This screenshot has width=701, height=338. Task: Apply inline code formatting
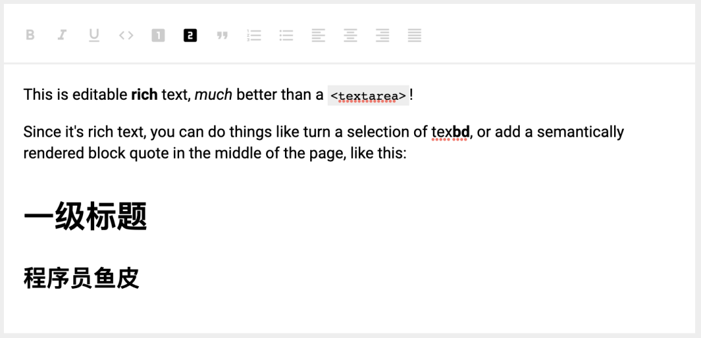[126, 35]
